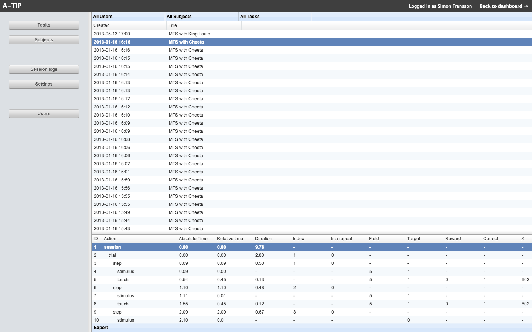Open the All Subjects filter dropdown
This screenshot has width=532, height=332.
click(x=201, y=17)
